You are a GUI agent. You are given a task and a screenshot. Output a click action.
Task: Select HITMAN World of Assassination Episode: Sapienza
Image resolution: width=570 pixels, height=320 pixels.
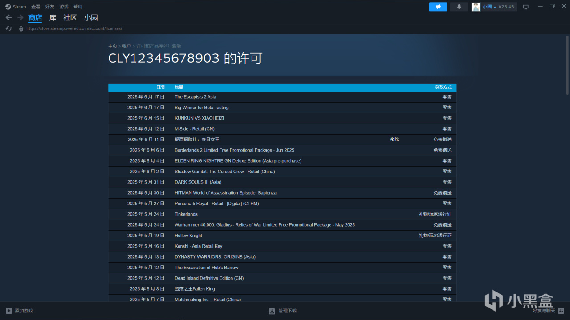tap(225, 193)
